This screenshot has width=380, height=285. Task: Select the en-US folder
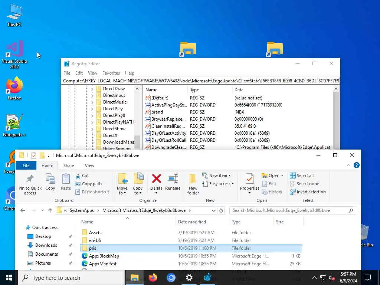[x=191, y=240]
